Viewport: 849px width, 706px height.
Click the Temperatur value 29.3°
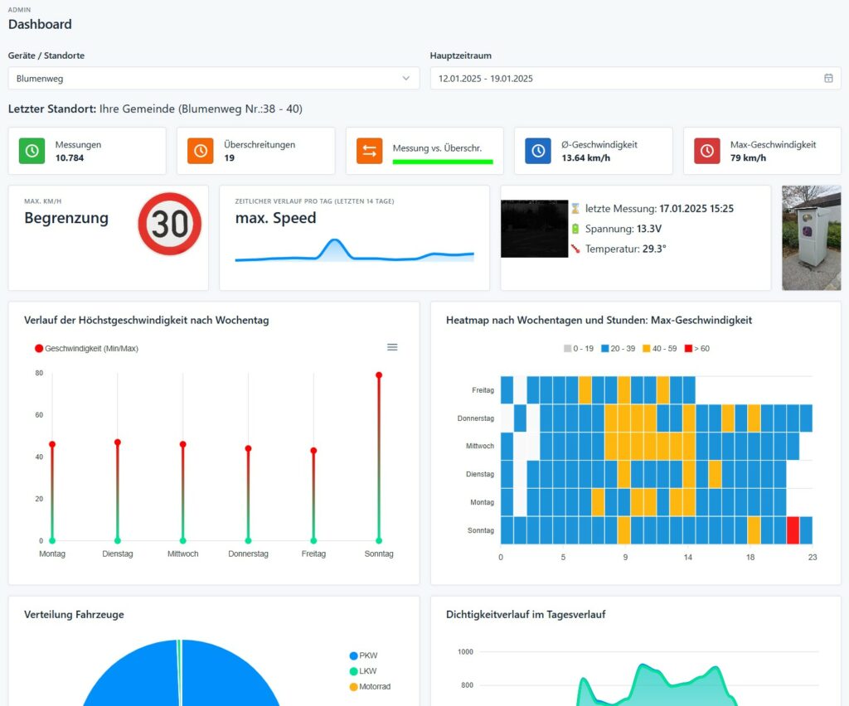click(x=654, y=249)
